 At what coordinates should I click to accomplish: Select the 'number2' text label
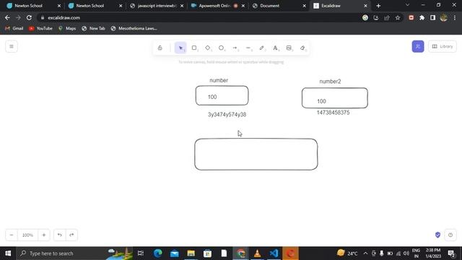[x=330, y=82]
